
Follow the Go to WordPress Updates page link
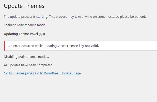click(58, 73)
